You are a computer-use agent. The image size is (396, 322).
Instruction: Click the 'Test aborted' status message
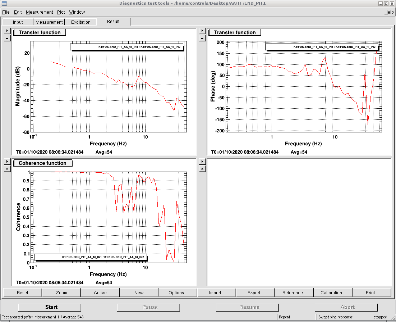[43, 317]
